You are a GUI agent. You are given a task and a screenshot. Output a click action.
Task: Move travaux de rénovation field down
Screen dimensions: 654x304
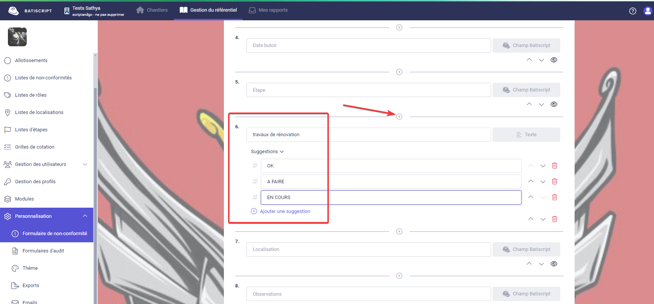tap(543, 219)
